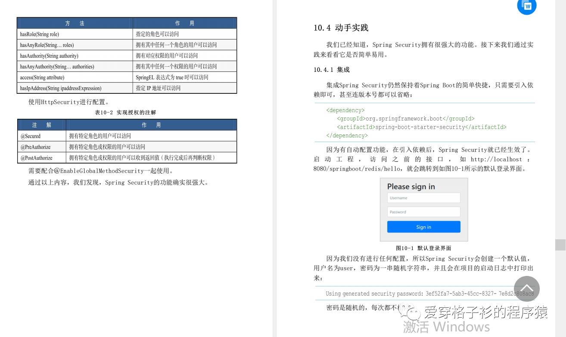Click the paragraph starting '我们已经知道'

423,49
